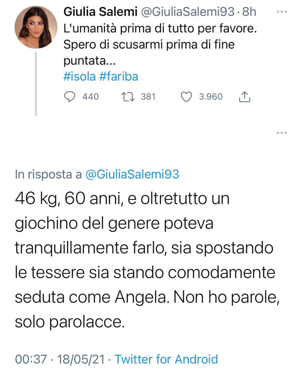303x374 pixels.
Task: Click the 00:37 · 18/05/21 timestamp
Action: coord(60,359)
